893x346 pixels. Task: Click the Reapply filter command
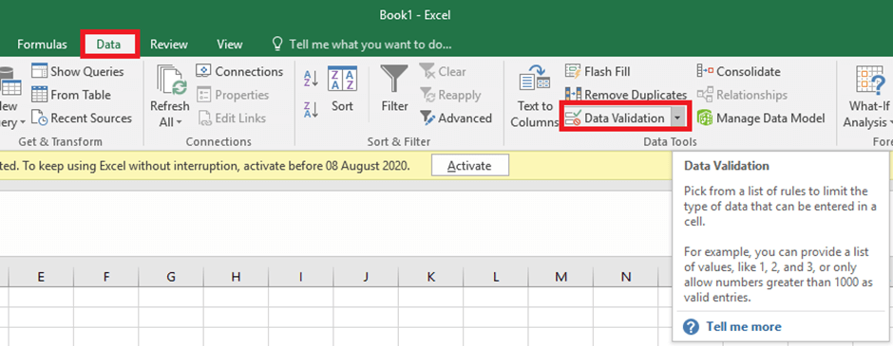(x=450, y=95)
